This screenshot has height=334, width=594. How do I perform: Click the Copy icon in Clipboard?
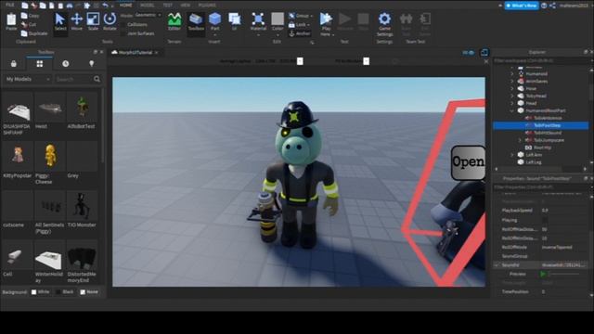point(24,16)
